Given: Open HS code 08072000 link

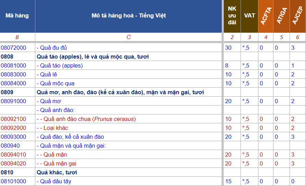Looking at the screenshot, I should coord(13,48).
